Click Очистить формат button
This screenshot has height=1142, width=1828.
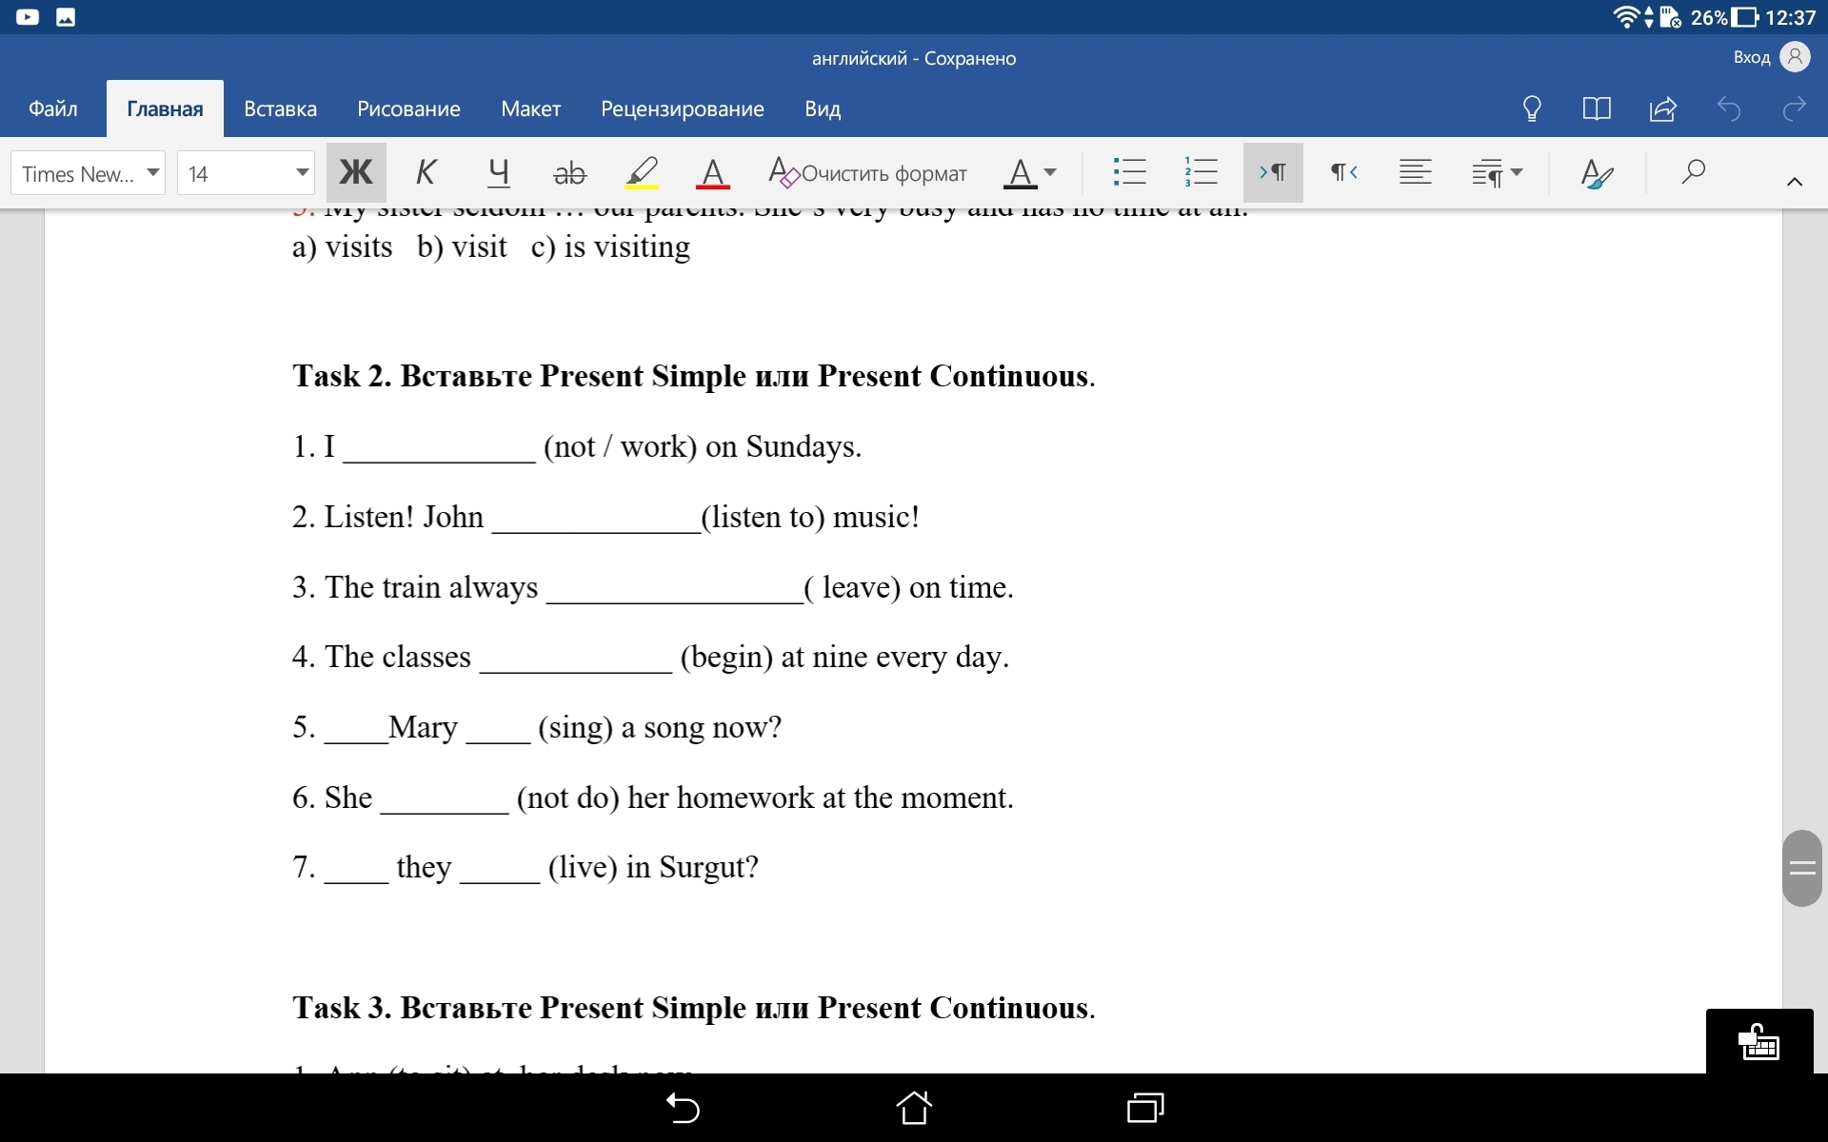point(868,173)
